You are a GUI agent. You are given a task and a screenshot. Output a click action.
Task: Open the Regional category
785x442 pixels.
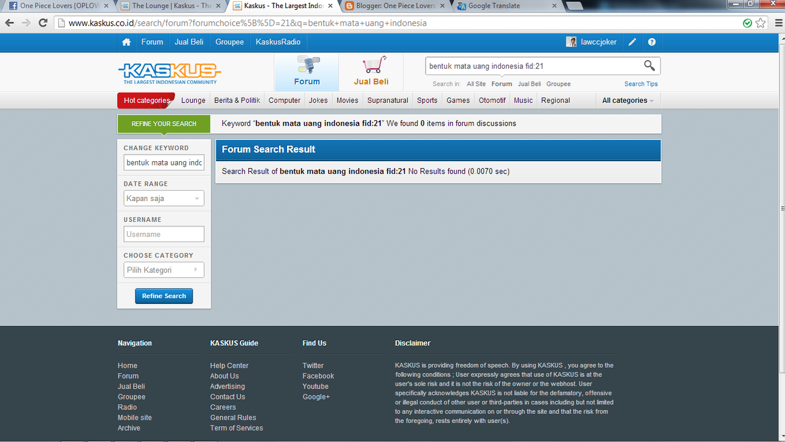click(556, 101)
